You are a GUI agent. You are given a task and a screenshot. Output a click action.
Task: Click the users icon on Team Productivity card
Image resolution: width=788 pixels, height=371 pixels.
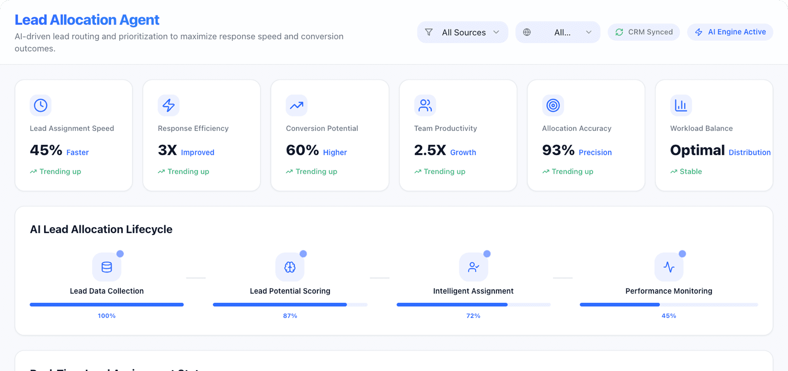tap(425, 105)
